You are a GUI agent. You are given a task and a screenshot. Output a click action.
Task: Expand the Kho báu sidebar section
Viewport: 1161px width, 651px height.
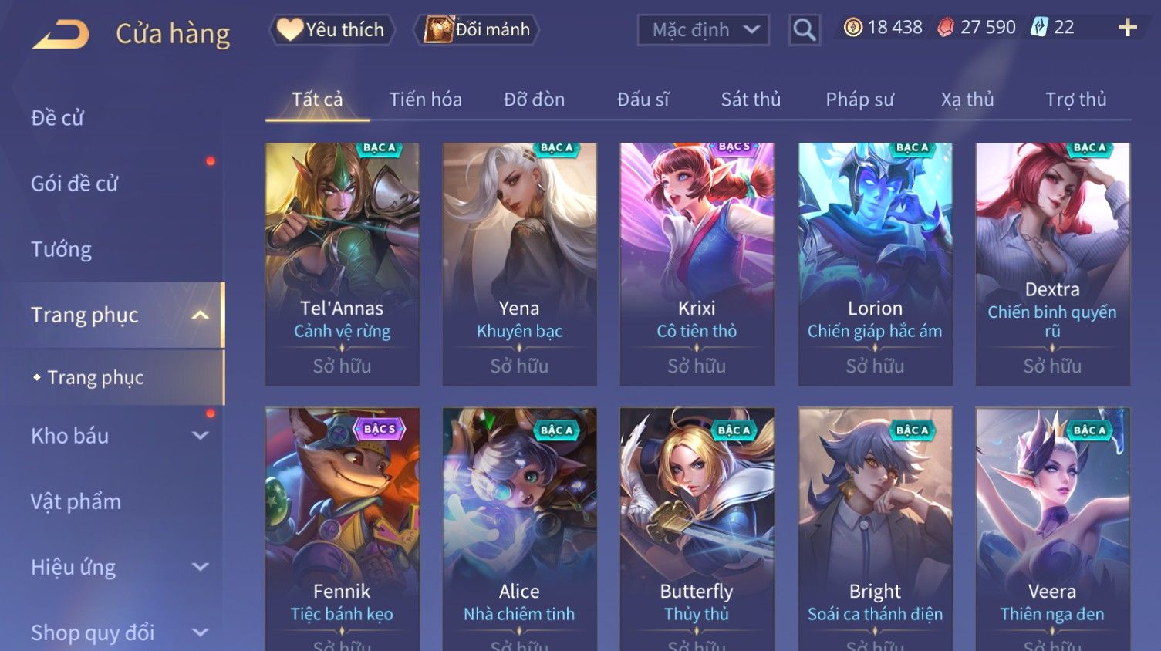(200, 436)
